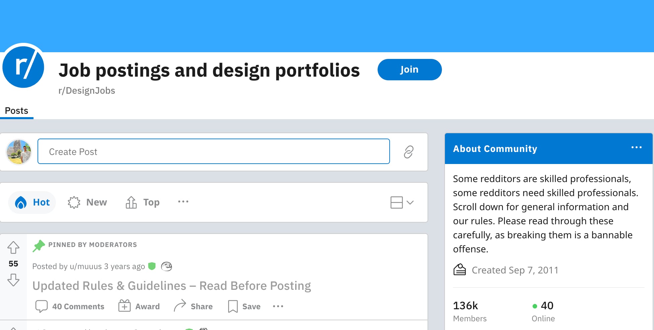Sort posts by New
Image resolution: width=654 pixels, height=330 pixels.
coord(87,202)
